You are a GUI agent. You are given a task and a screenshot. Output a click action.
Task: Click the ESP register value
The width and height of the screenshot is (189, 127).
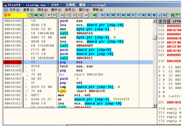[174, 43]
